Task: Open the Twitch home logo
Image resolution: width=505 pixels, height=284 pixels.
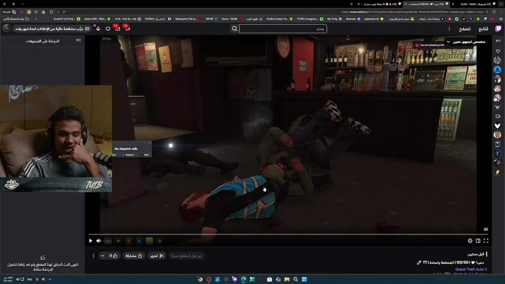Action: click(498, 28)
